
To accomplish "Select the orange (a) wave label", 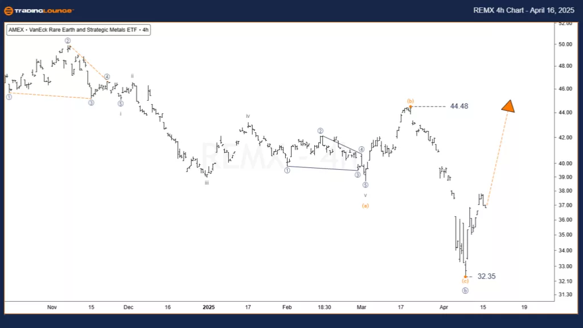I will (366, 206).
